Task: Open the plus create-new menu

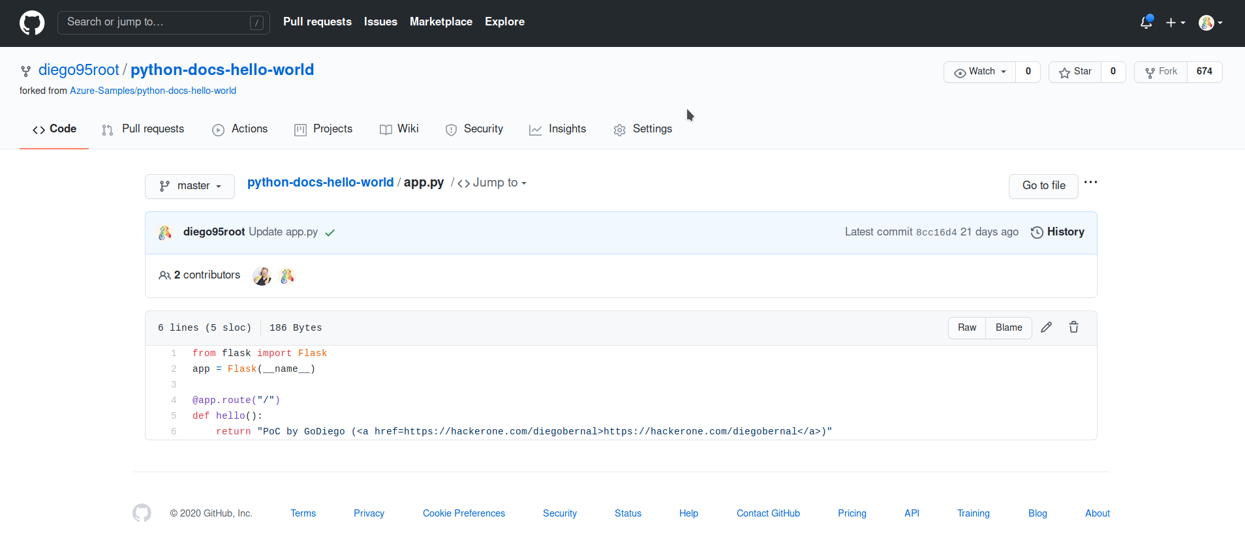Action: (1175, 23)
